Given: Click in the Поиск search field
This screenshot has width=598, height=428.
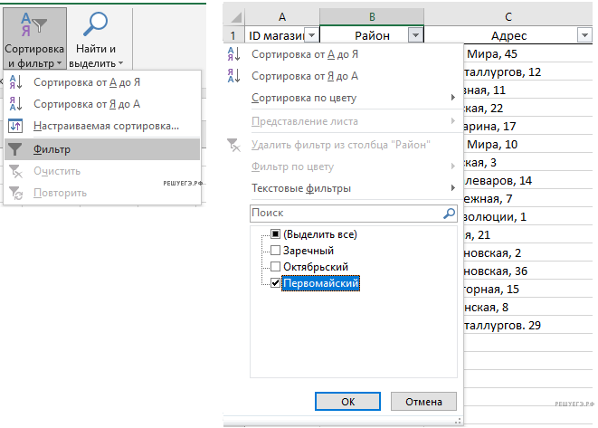Looking at the screenshot, I should pos(344,214).
